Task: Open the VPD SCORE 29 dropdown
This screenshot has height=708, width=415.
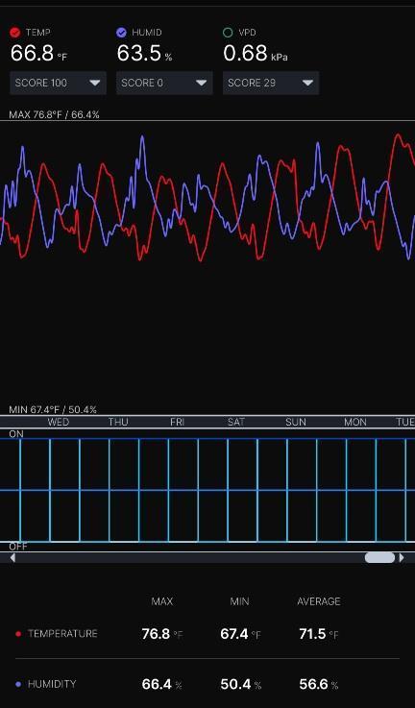Action: (271, 83)
